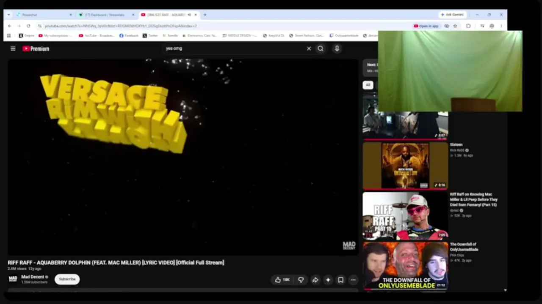Focus the browser address bar URL
This screenshot has height=304, width=542.
(x=121, y=26)
